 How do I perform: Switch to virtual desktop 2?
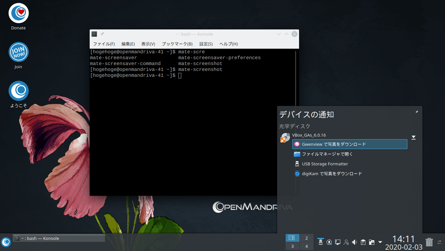pyautogui.click(x=307, y=238)
